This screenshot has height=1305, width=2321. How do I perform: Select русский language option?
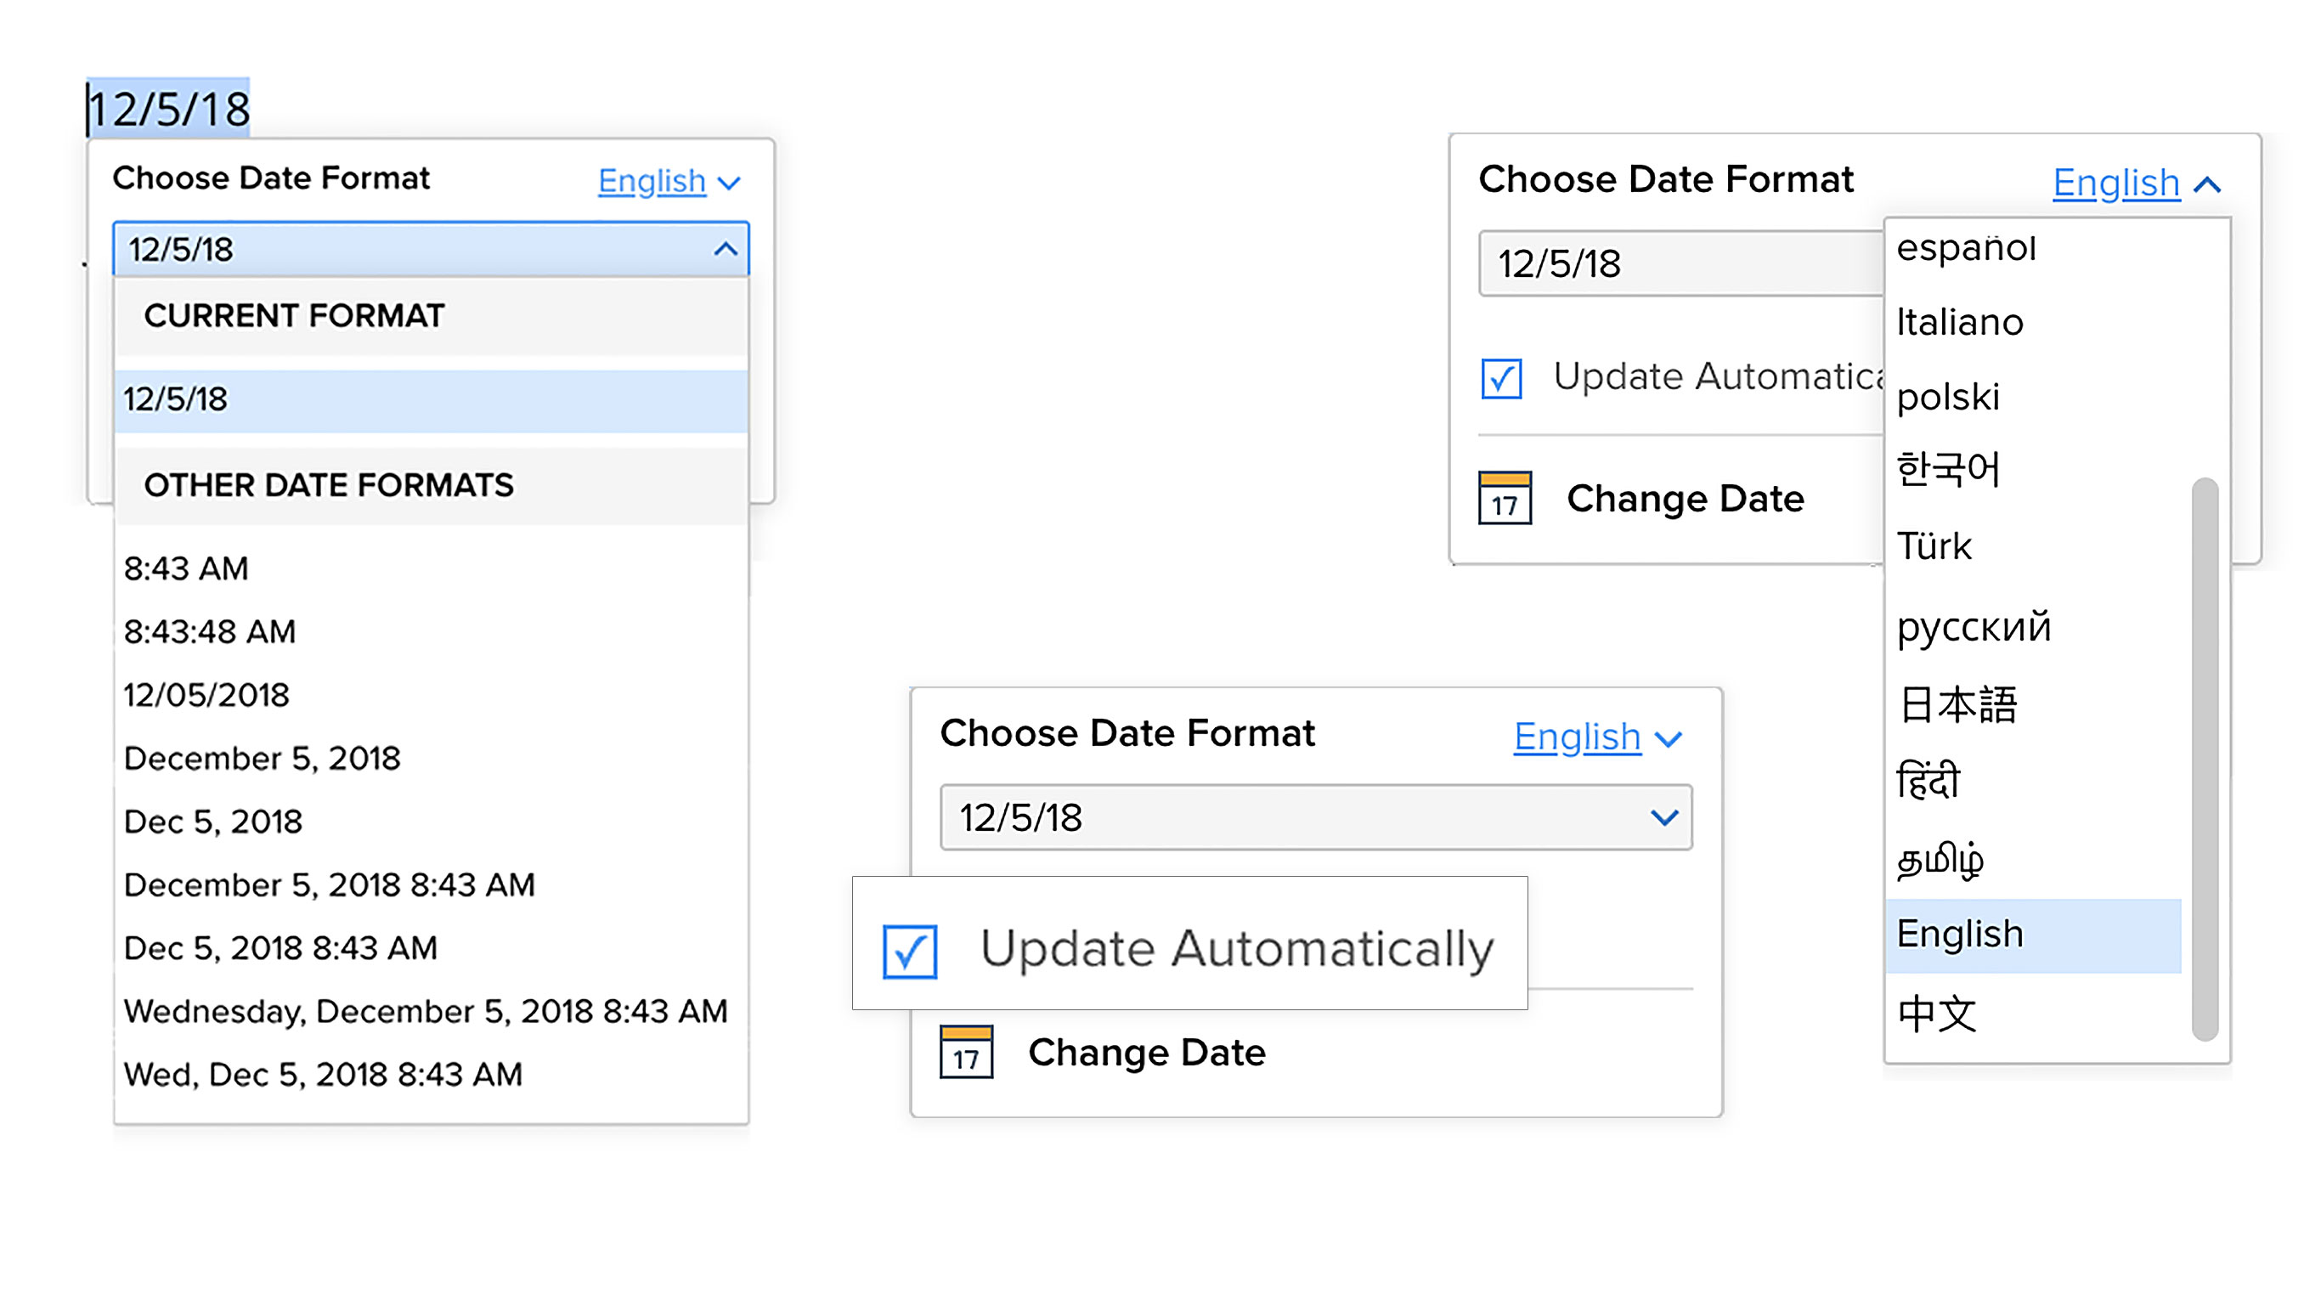coord(1974,626)
